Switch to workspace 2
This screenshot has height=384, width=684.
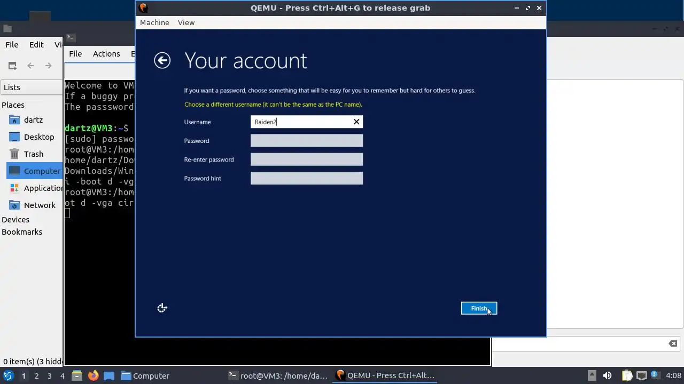pos(36,376)
